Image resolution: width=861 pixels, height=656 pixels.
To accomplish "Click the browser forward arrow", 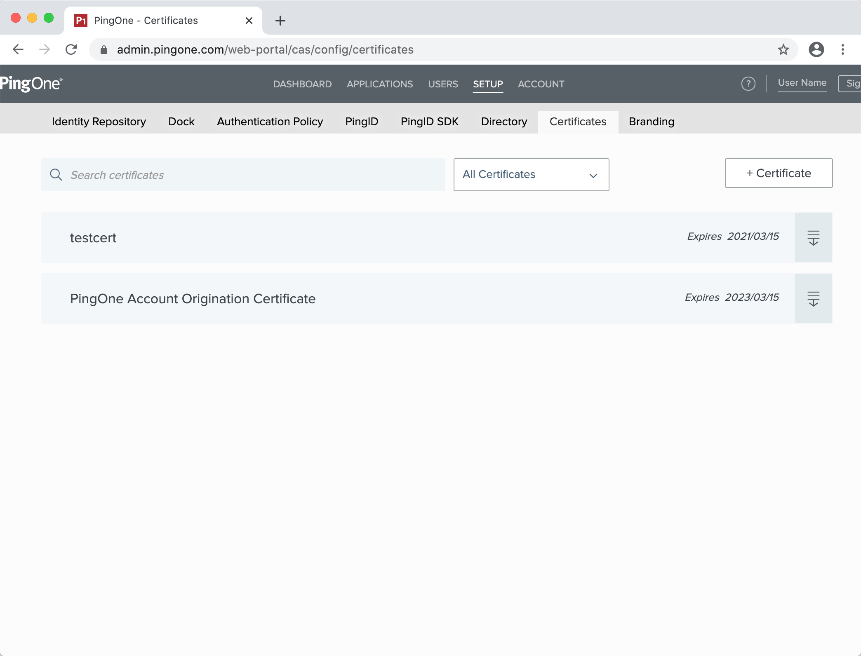I will [45, 49].
